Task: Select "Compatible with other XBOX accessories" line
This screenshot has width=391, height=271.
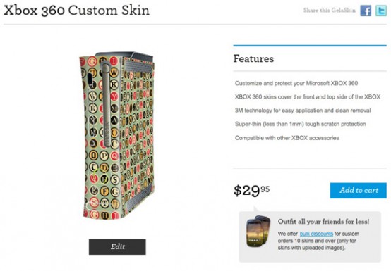Action: [x=287, y=138]
